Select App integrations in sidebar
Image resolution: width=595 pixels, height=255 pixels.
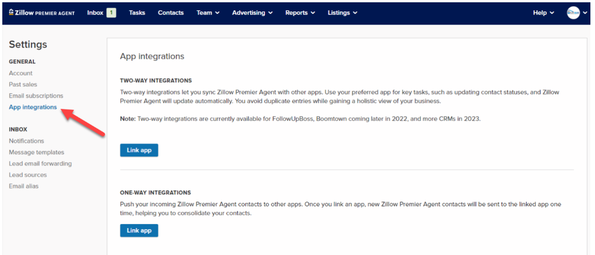33,107
